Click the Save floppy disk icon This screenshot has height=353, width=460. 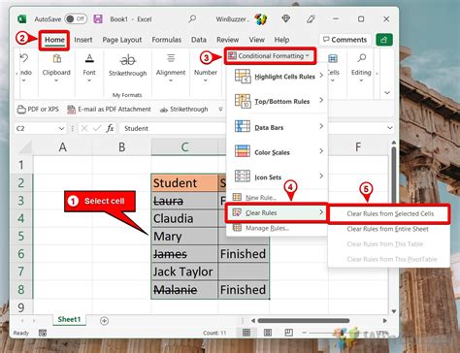tap(98, 19)
